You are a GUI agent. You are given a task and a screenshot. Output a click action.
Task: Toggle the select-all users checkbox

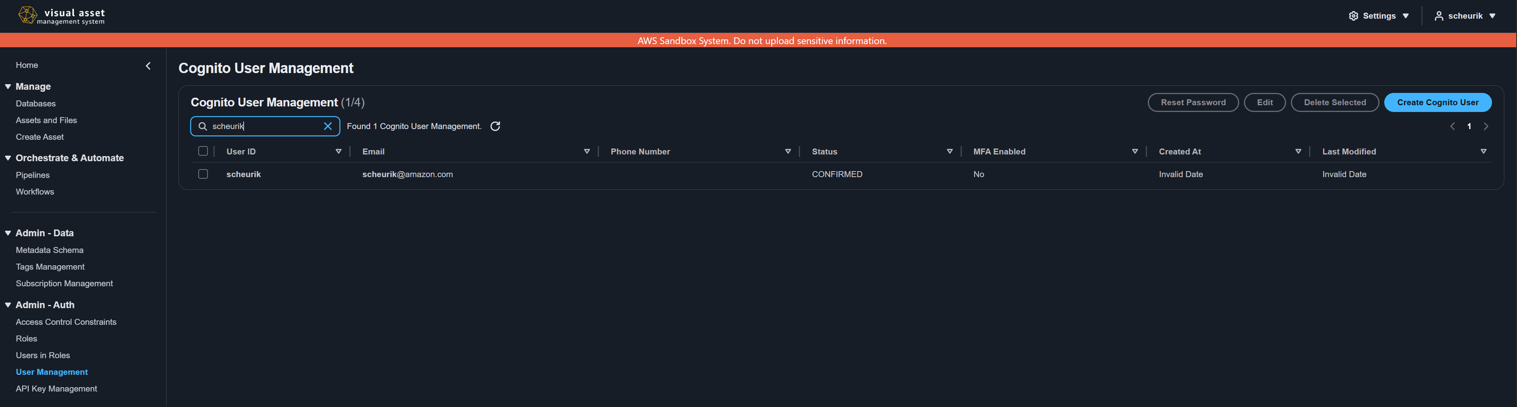203,151
